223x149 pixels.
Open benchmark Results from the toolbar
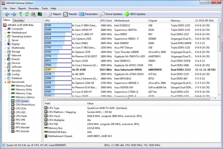70,14
